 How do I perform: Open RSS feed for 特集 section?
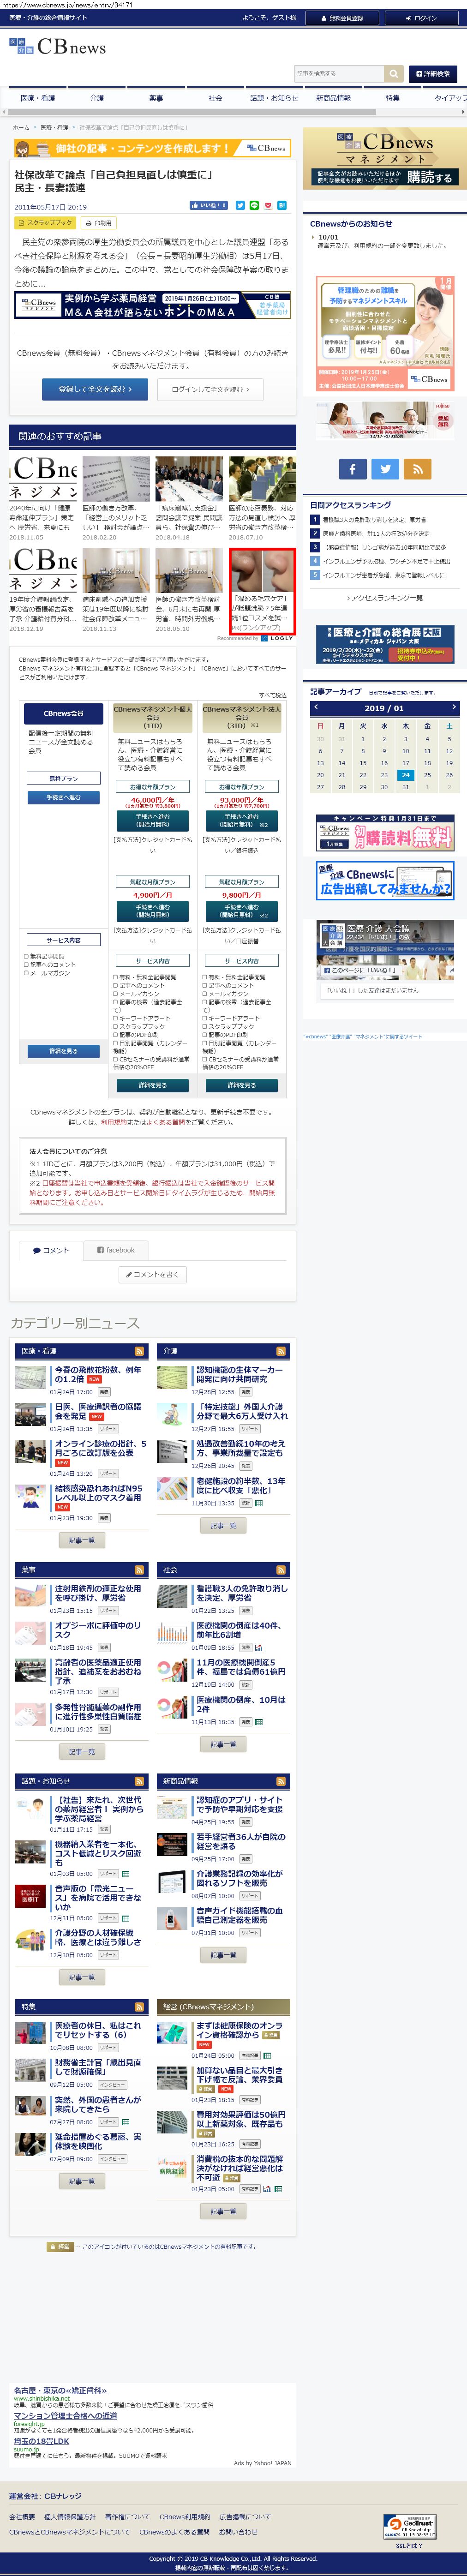139,2006
